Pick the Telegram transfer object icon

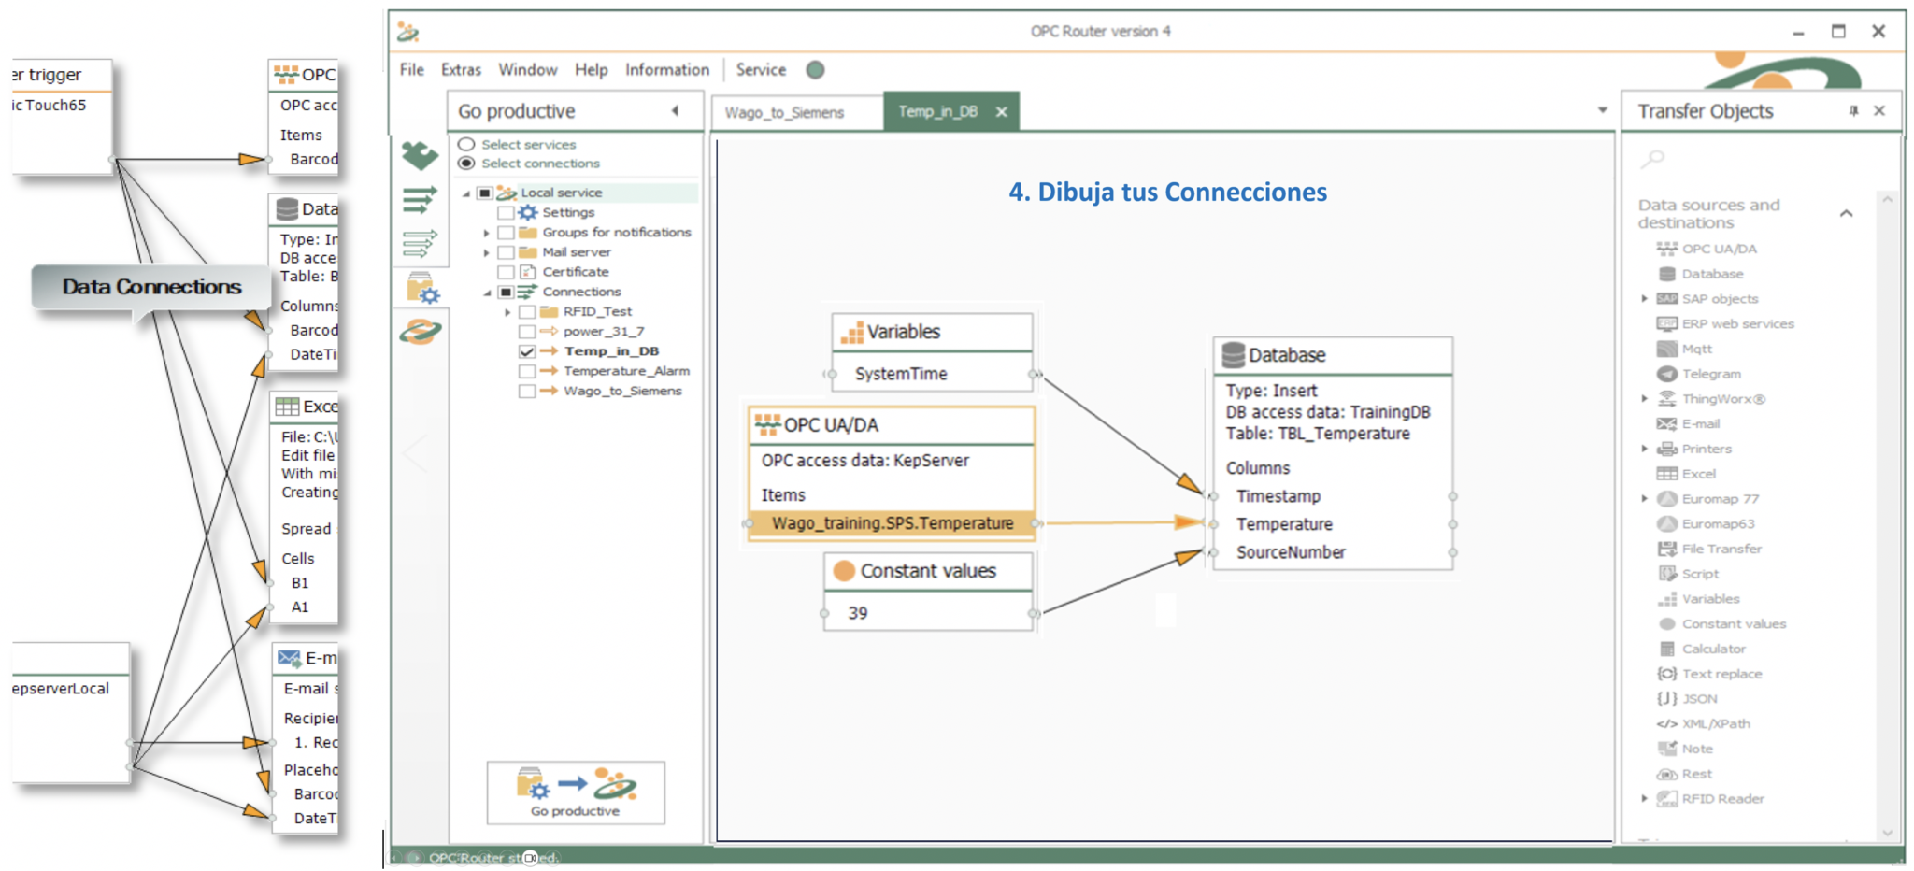coord(1666,374)
